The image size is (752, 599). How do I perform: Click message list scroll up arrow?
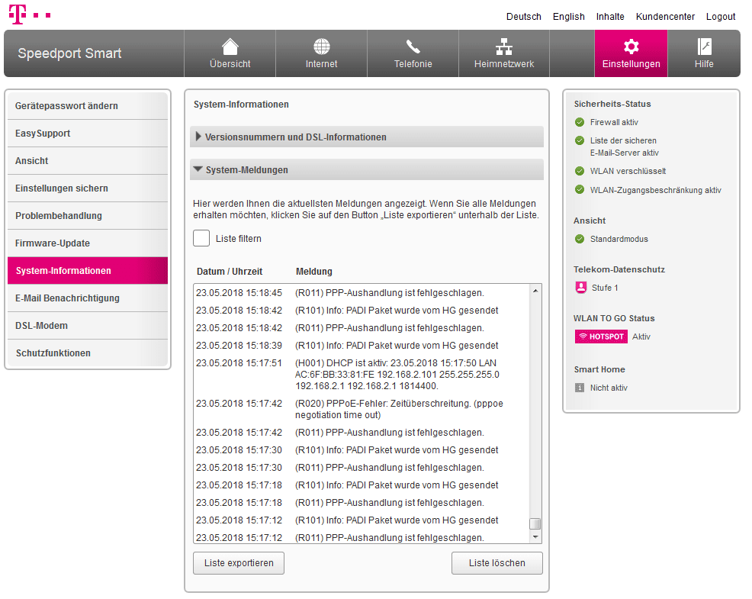535,291
